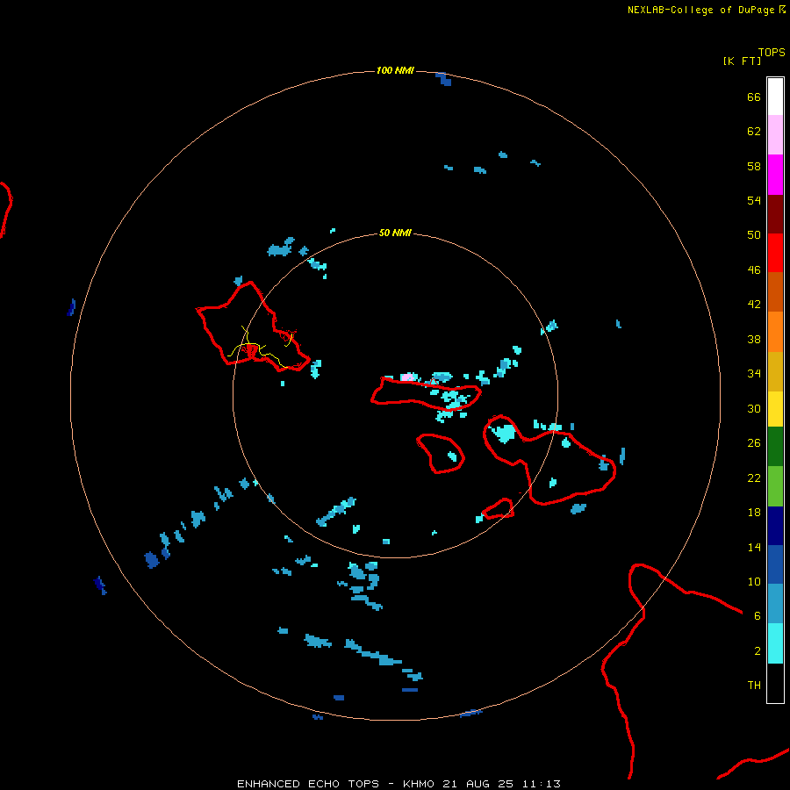Select the bright orange legend swatch
This screenshot has width=790, height=790.
[x=775, y=332]
